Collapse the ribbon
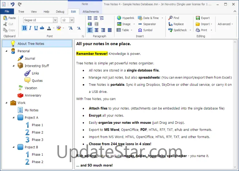 tap(235, 11)
